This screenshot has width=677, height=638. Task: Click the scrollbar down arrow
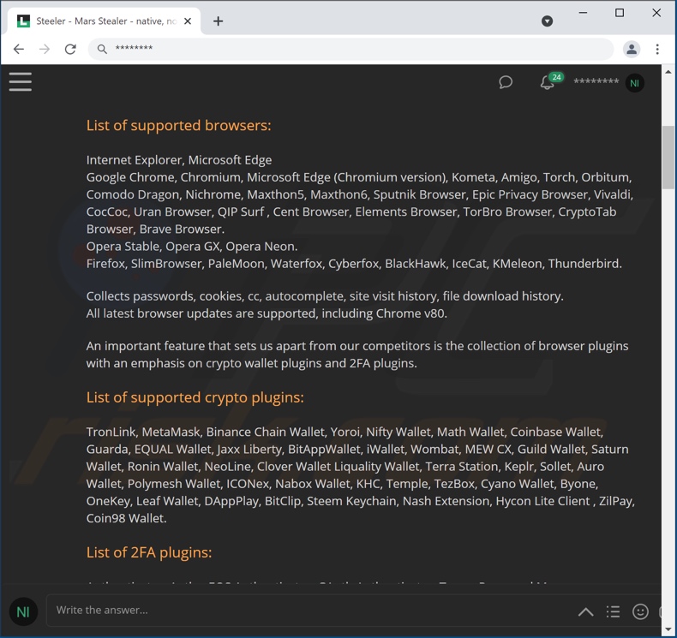pos(668,629)
